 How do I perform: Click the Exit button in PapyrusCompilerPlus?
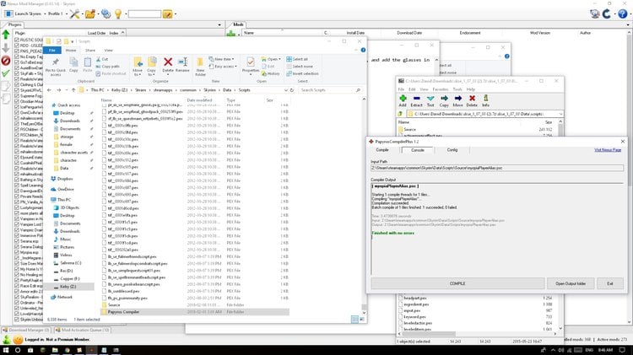point(609,283)
